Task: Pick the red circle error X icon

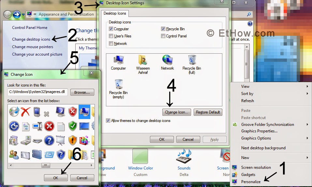Action: [x=49, y=126]
